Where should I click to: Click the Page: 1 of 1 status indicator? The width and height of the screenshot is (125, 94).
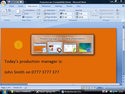point(6,87)
